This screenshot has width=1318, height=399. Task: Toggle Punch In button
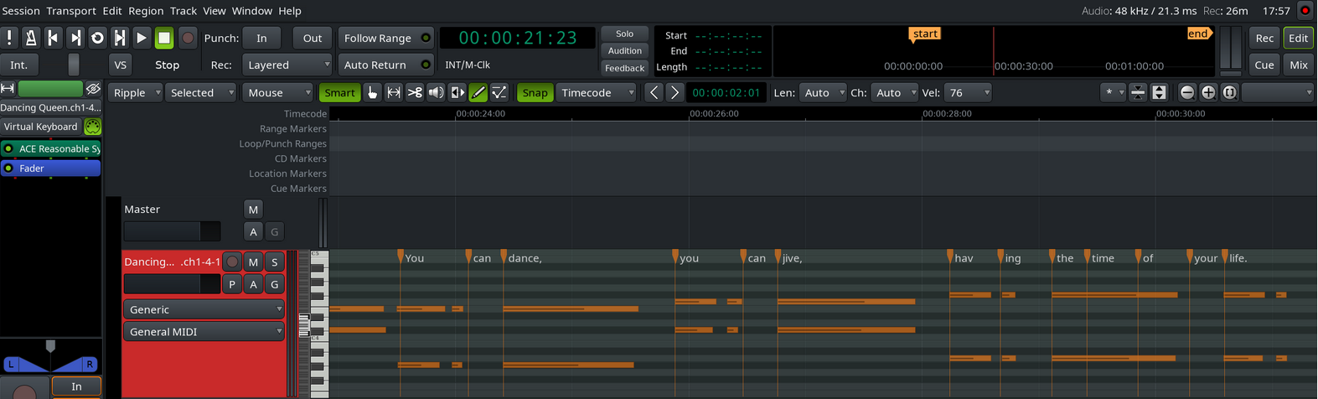click(261, 38)
